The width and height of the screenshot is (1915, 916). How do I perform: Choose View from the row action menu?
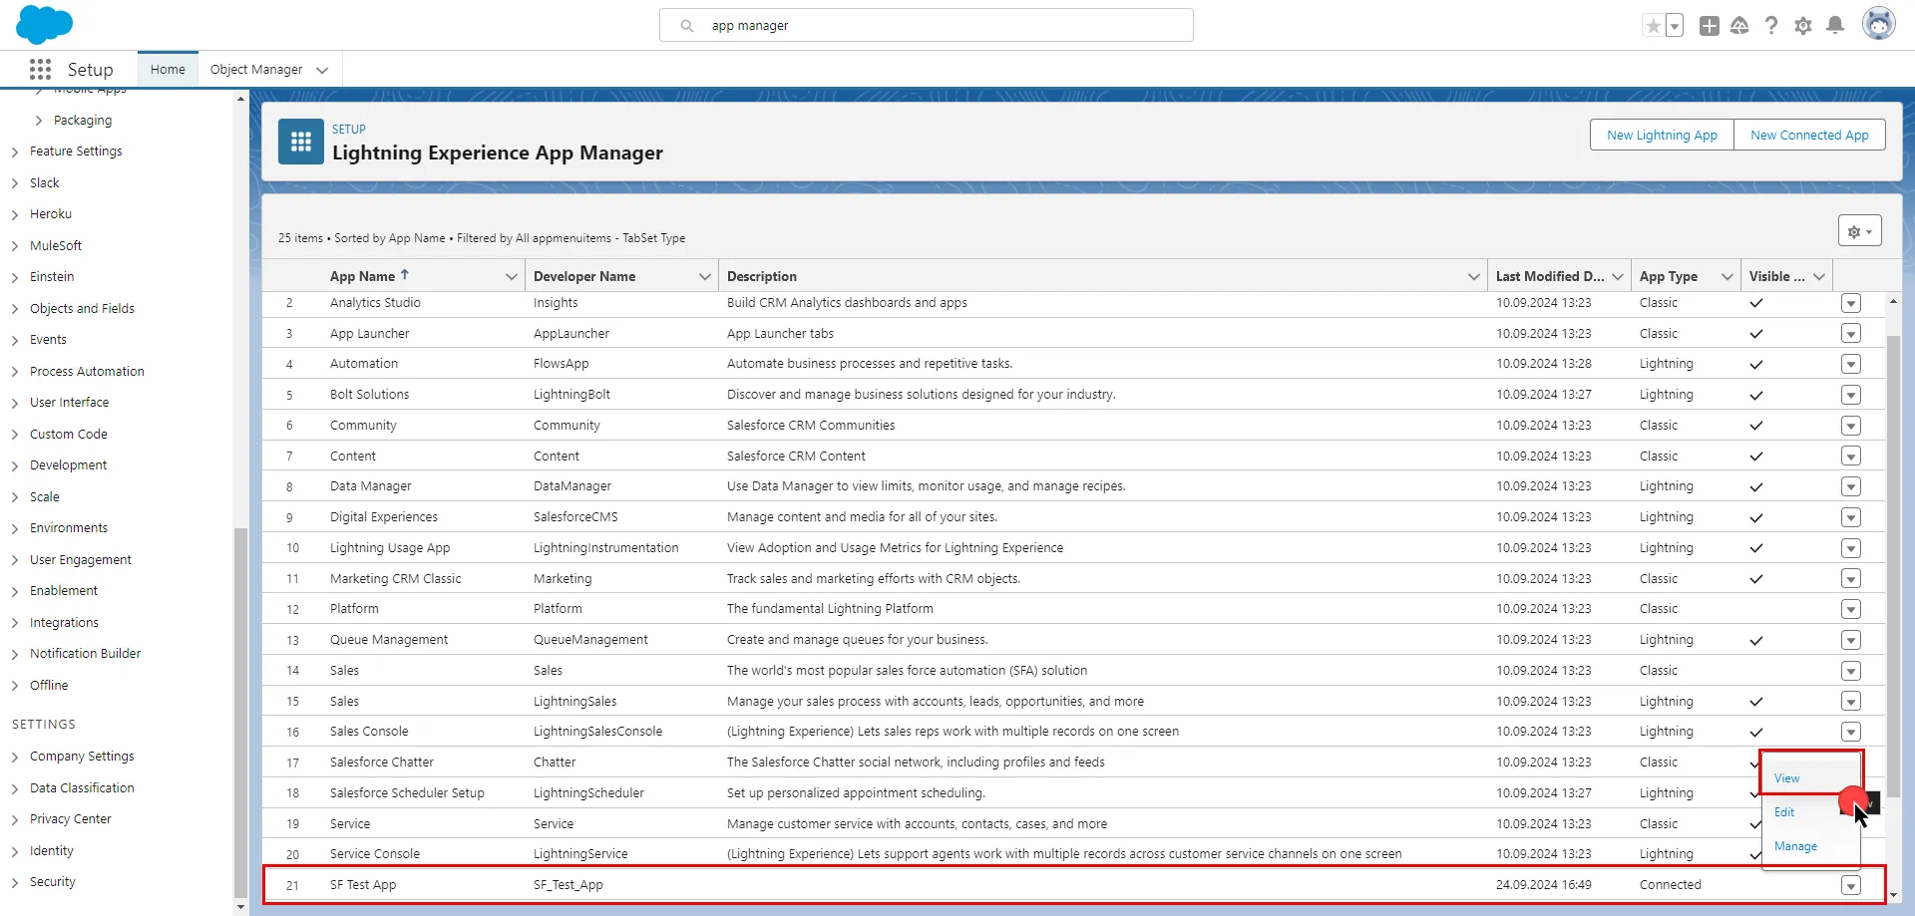point(1786,778)
